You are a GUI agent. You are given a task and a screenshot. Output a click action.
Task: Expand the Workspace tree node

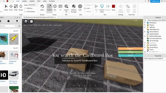coord(145,23)
